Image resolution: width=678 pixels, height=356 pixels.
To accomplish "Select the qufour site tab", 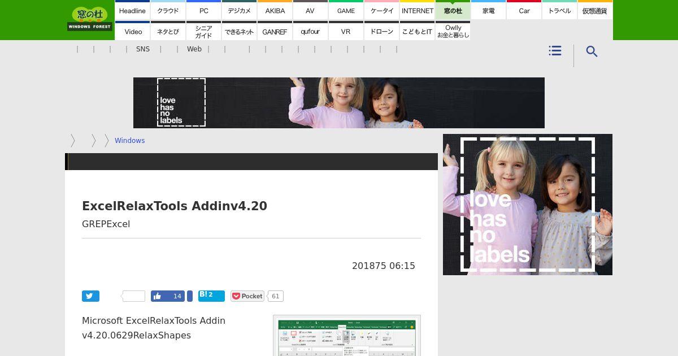I will (310, 31).
